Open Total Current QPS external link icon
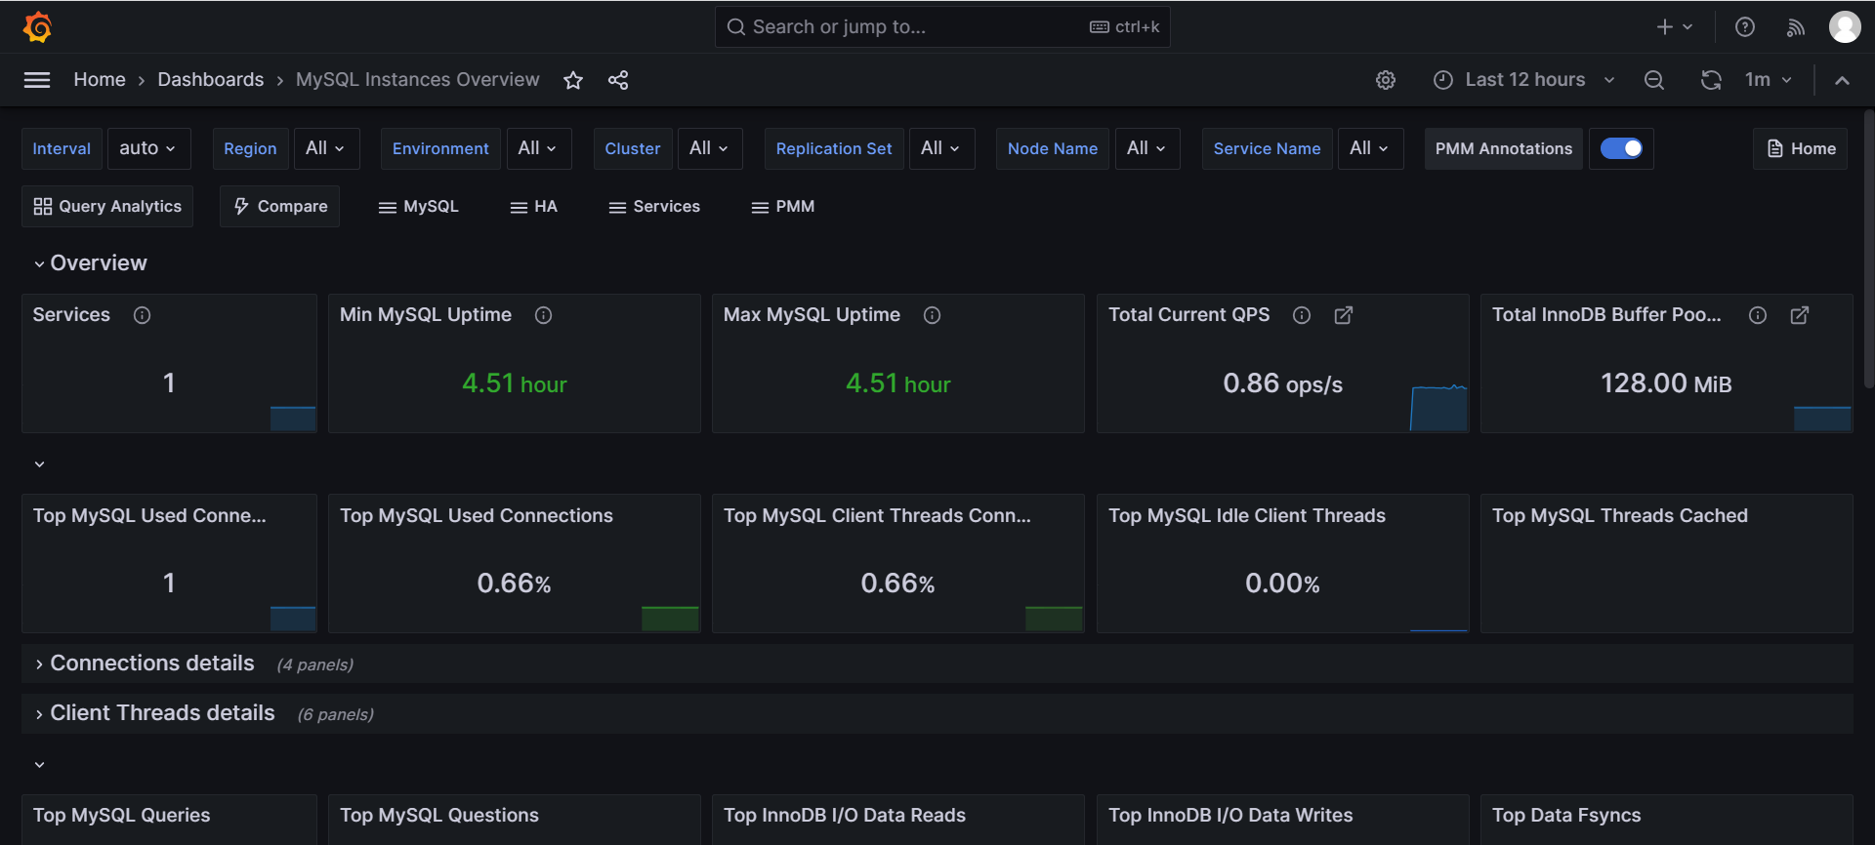1875x845 pixels. pos(1343,315)
